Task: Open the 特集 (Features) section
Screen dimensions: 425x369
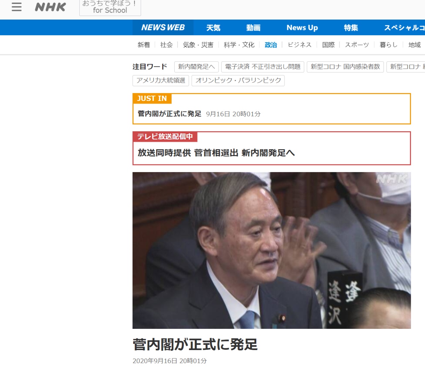Action: pos(351,28)
